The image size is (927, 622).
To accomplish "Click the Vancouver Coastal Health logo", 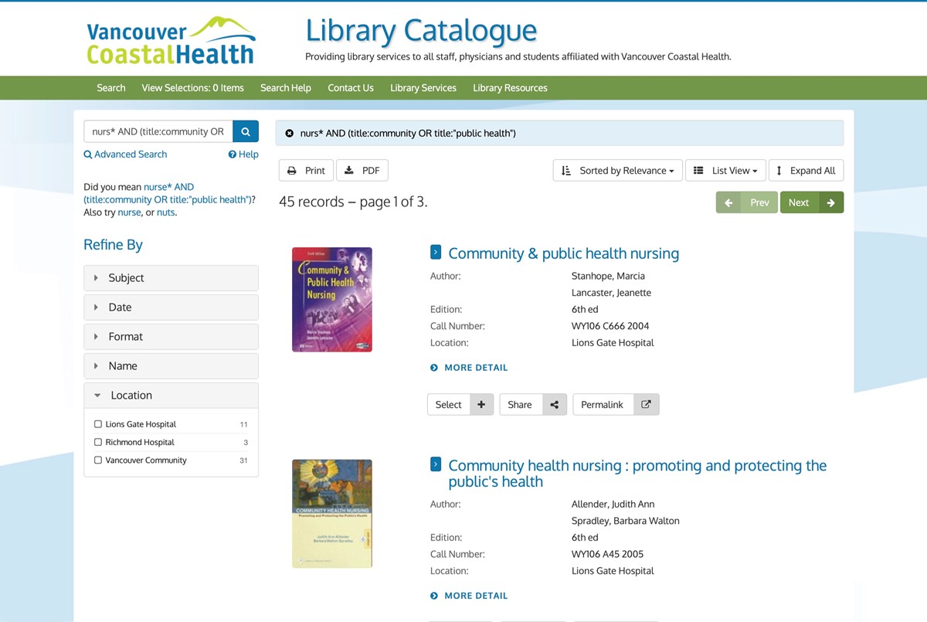I will (x=171, y=40).
